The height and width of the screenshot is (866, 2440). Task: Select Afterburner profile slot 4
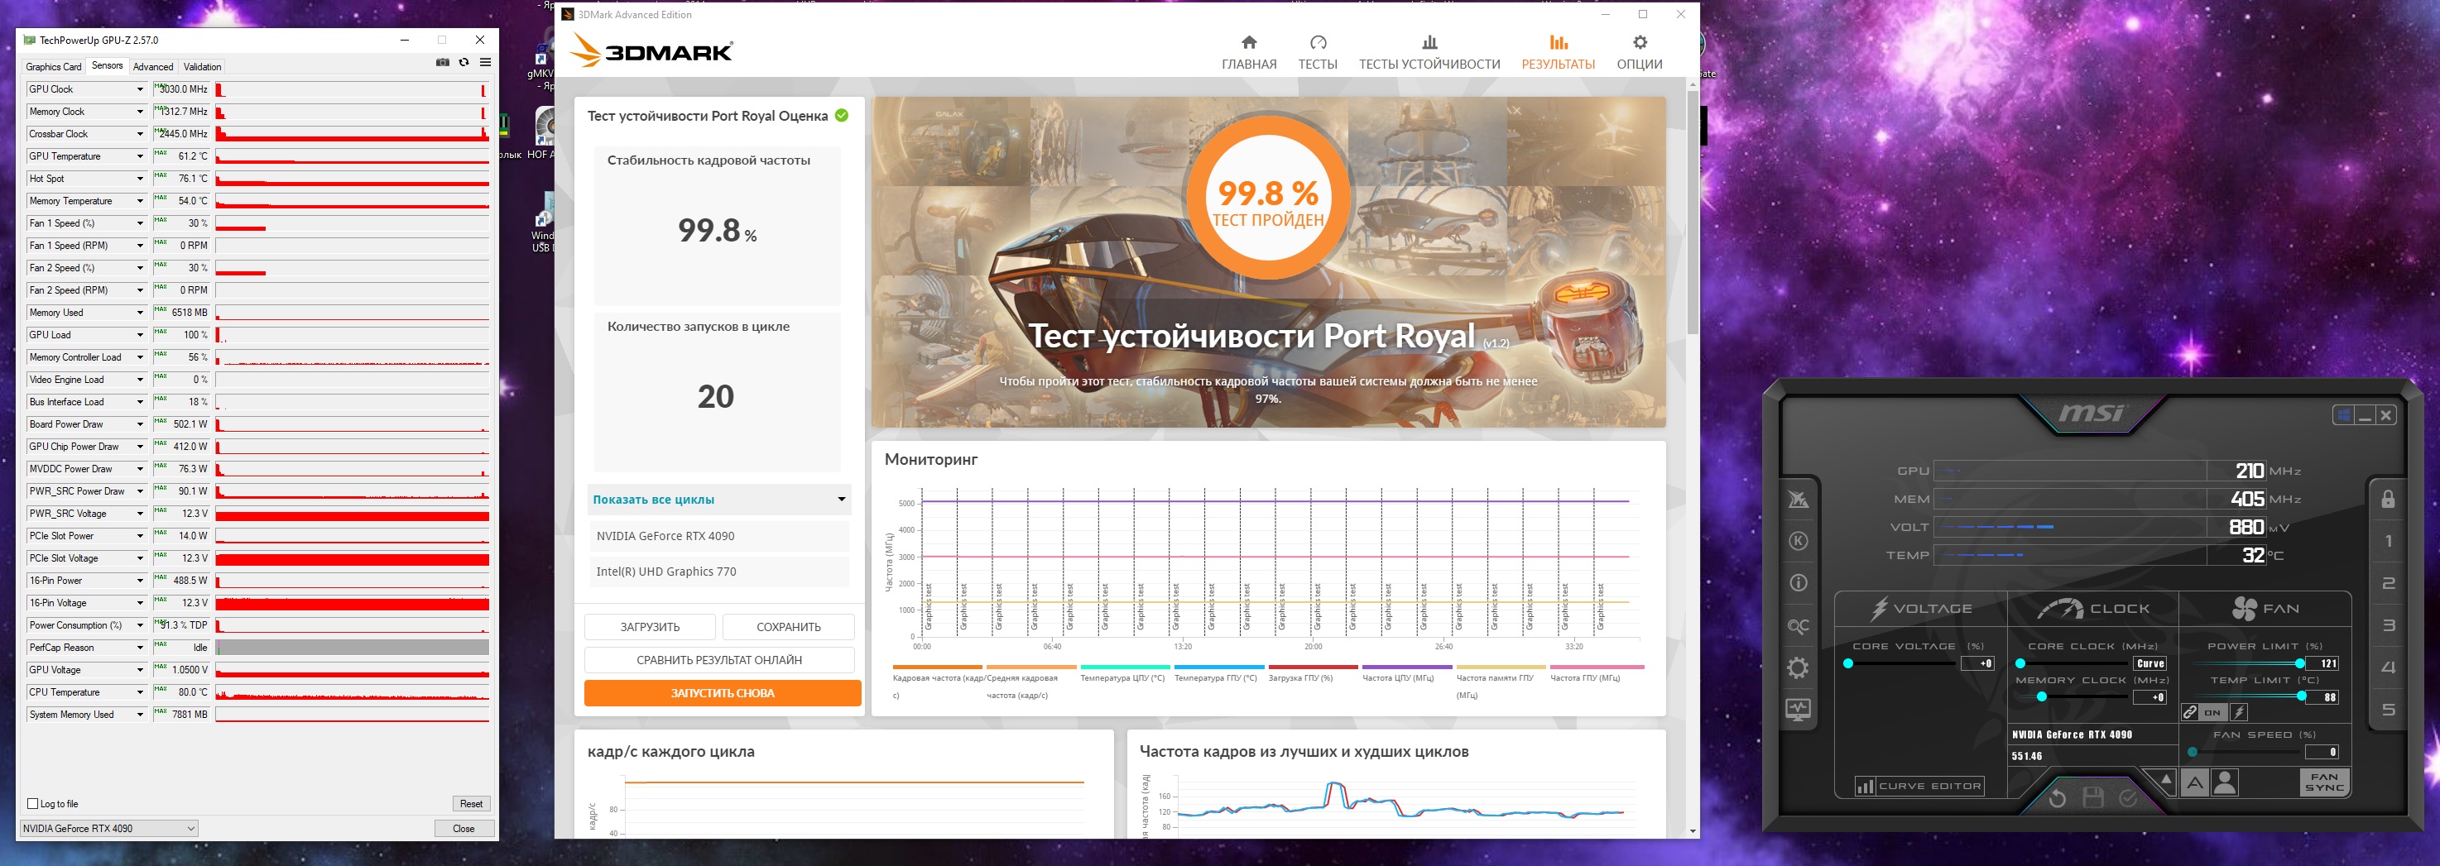[2388, 667]
